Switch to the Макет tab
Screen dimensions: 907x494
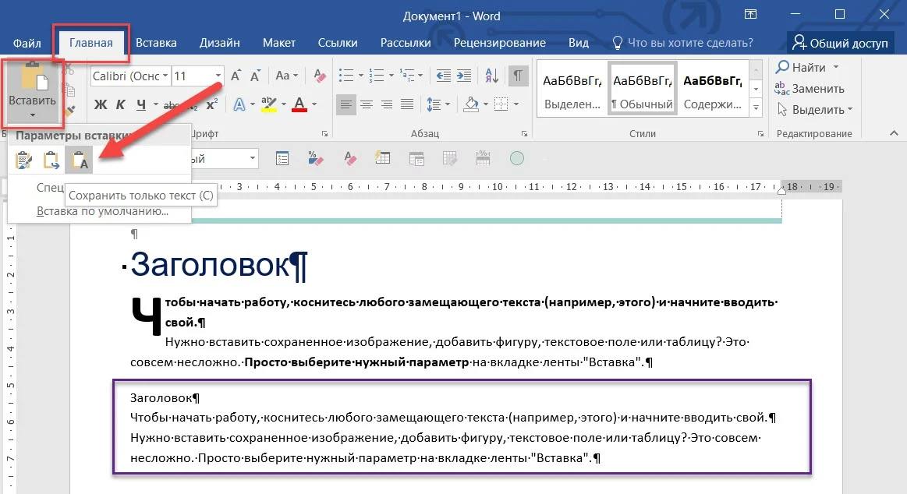(279, 43)
